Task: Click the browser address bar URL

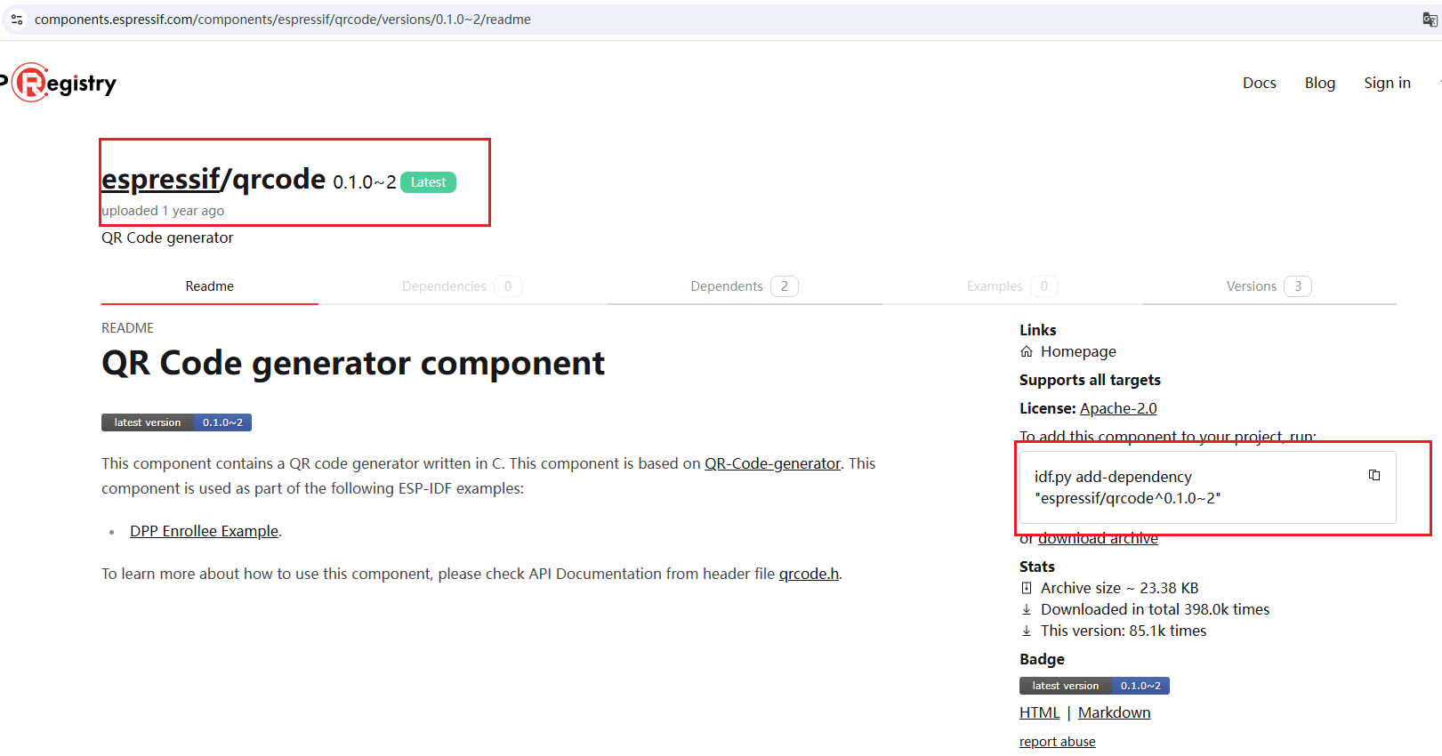Action: tap(283, 20)
